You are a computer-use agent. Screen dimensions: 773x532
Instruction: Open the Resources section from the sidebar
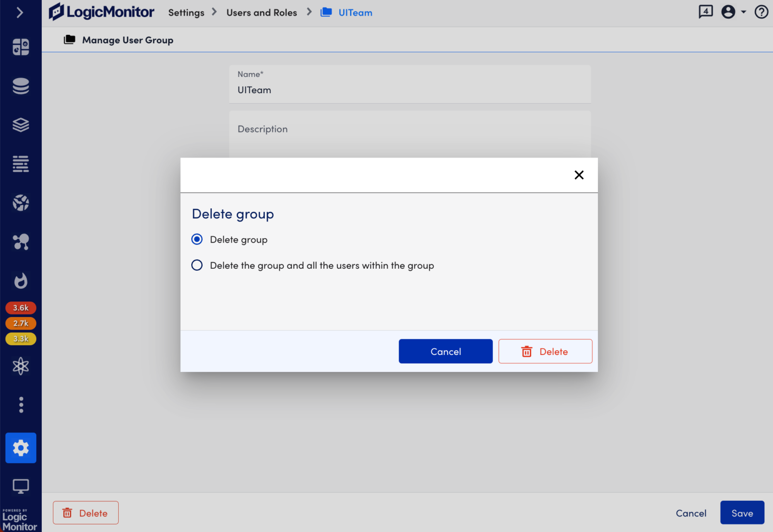click(21, 86)
